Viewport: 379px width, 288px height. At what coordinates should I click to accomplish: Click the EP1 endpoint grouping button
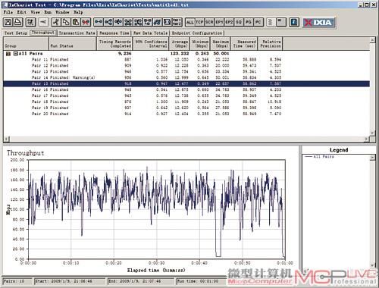coord(219,22)
